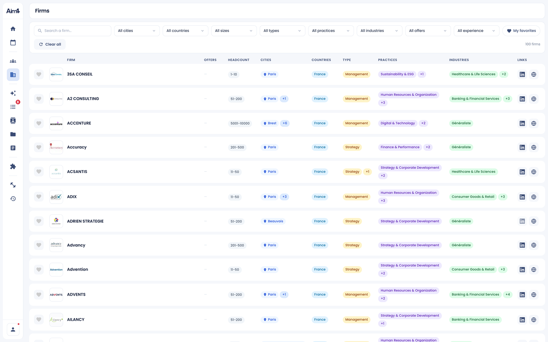
Task: Open the All industries dropdown
Action: pyautogui.click(x=379, y=31)
